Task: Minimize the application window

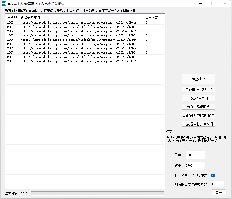Action: [200, 3]
